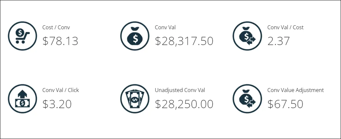Select the Conv Val / Cost money bag icon

point(247,36)
